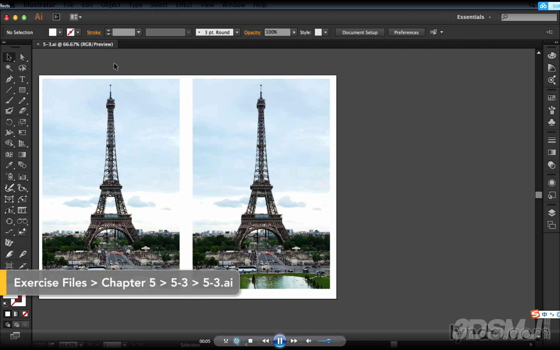560x350 pixels.
Task: Click the Stroke swatch in Control bar
Action: tap(71, 32)
